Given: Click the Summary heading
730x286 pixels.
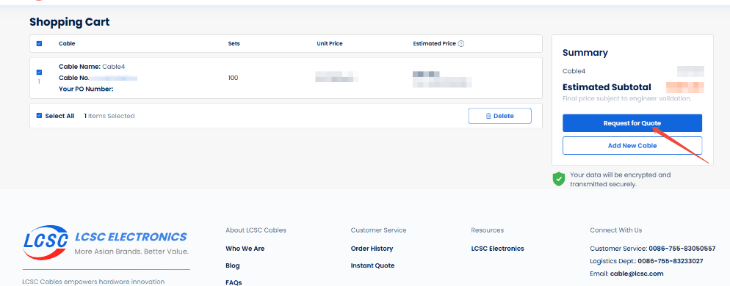Looking at the screenshot, I should [585, 53].
